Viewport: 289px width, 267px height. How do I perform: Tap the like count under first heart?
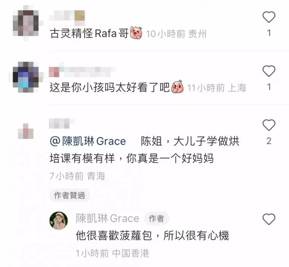coord(269,33)
